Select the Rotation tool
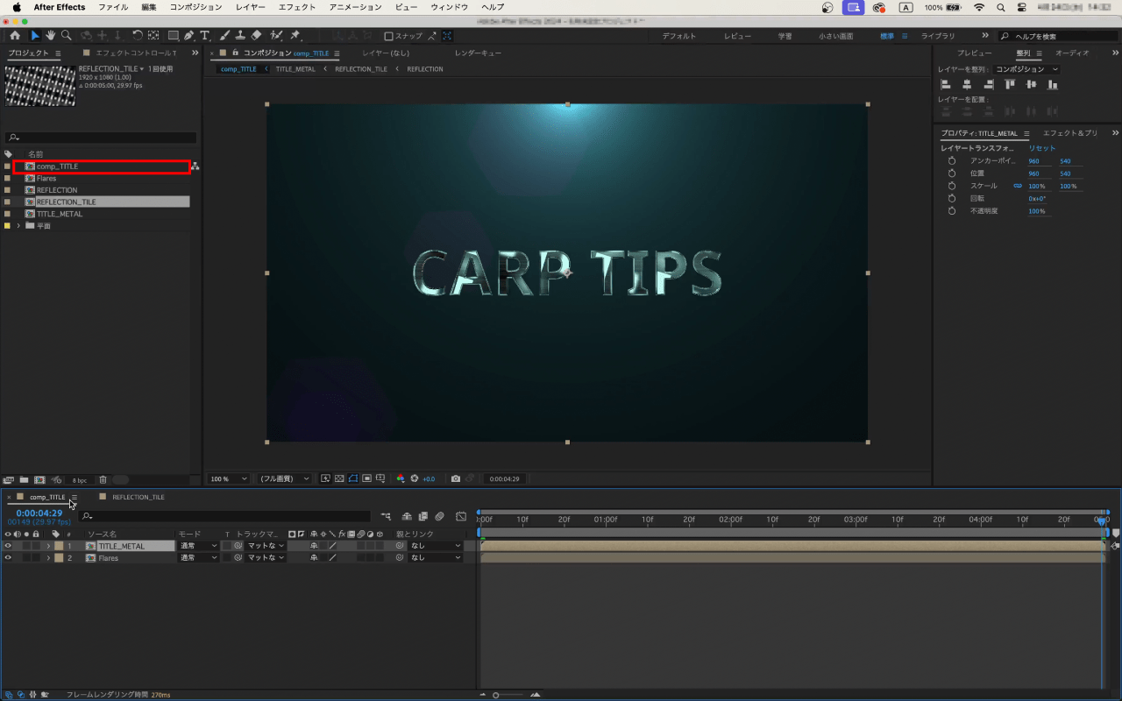Screen dimensions: 1122x701 pos(138,36)
